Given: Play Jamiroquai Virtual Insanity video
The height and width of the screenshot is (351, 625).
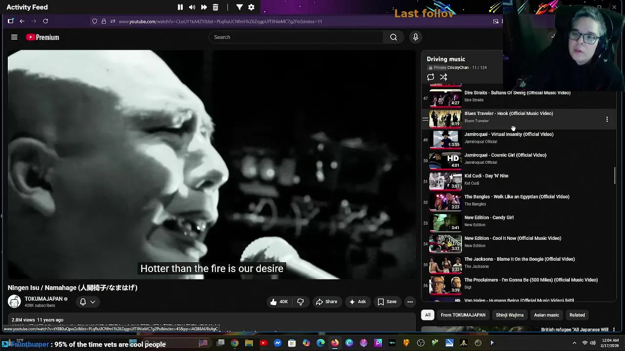Looking at the screenshot, I should (445, 139).
